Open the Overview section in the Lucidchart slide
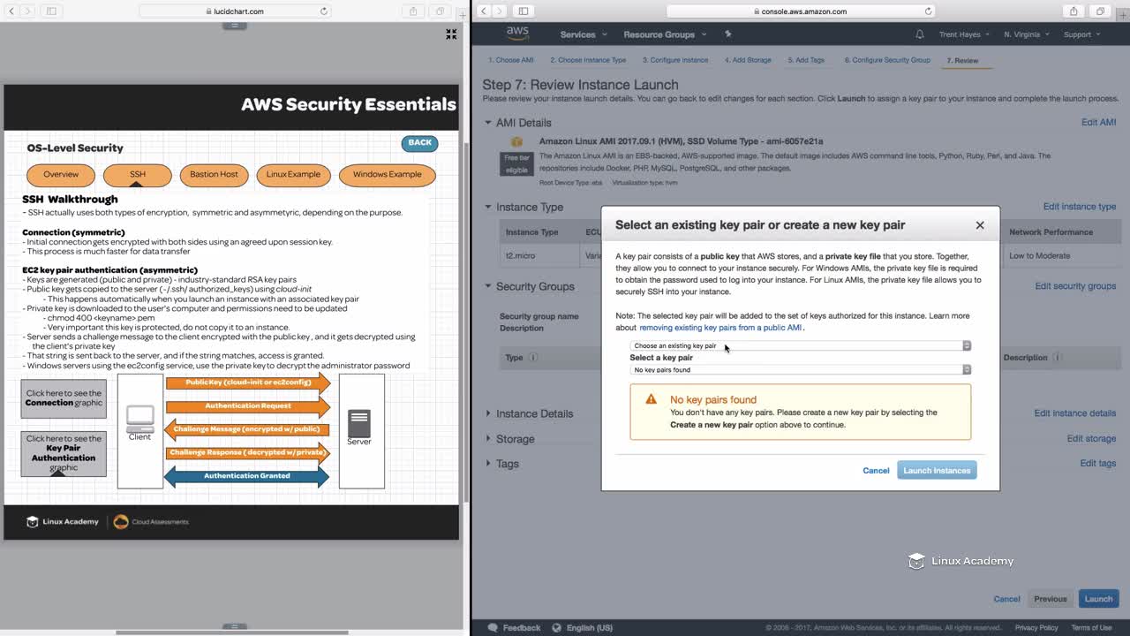Image resolution: width=1130 pixels, height=636 pixels. [x=61, y=174]
